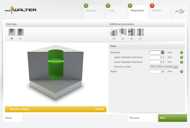Select radio button under through hole

(x=20, y=38)
